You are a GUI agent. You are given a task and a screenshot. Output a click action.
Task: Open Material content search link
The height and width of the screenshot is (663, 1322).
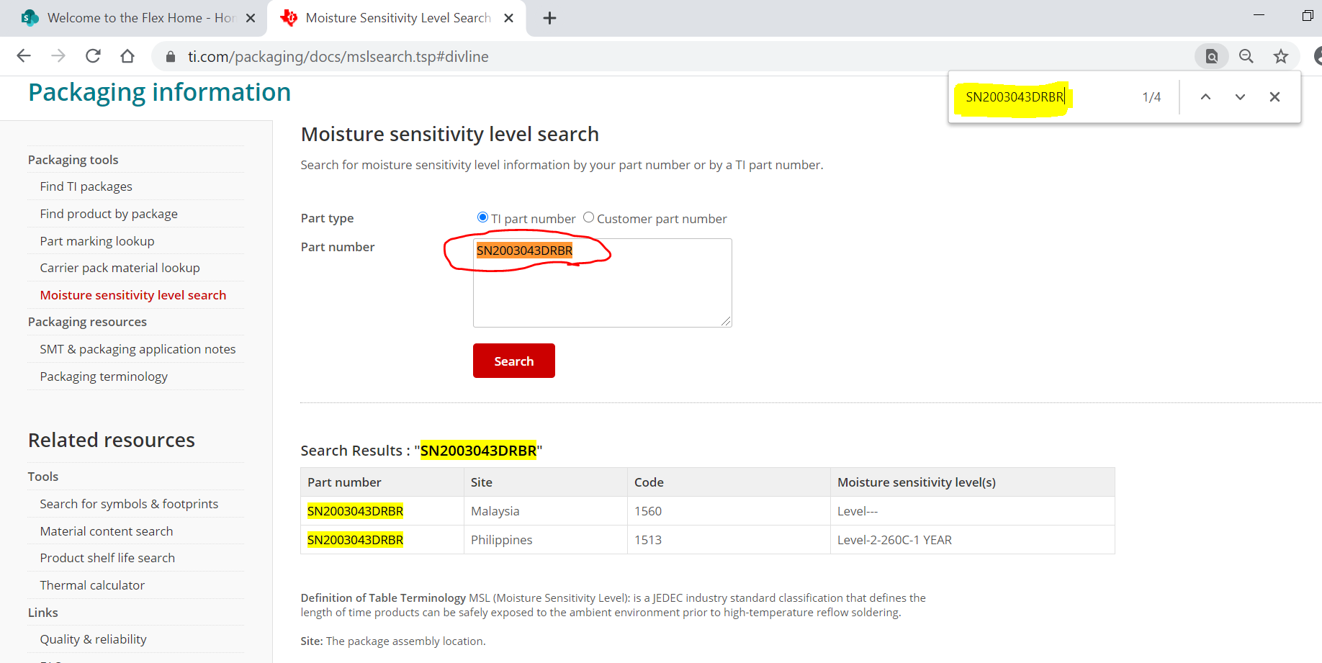[107, 531]
